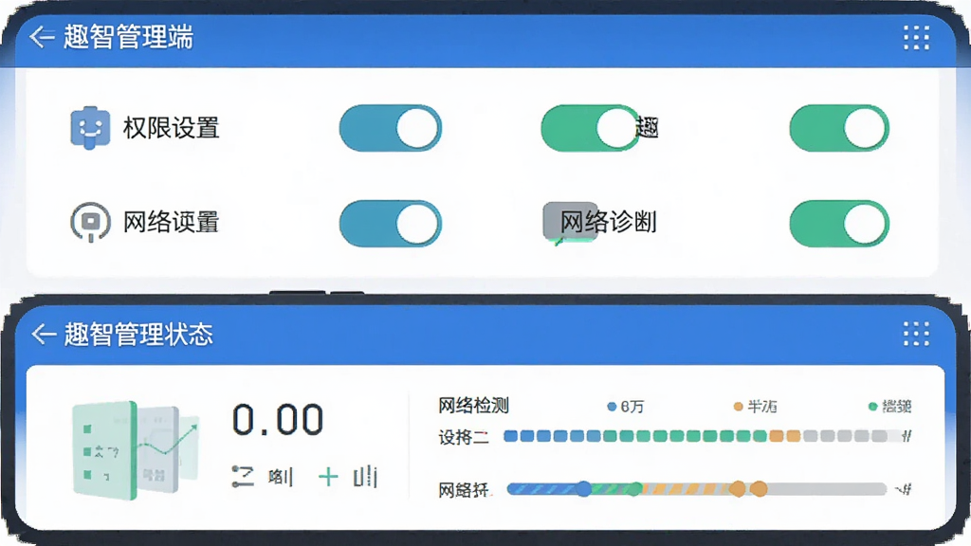
Task: Select the orange-dot legend item
Action: tap(755, 407)
